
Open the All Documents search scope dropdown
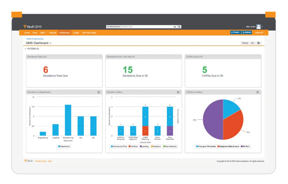[x=113, y=26]
